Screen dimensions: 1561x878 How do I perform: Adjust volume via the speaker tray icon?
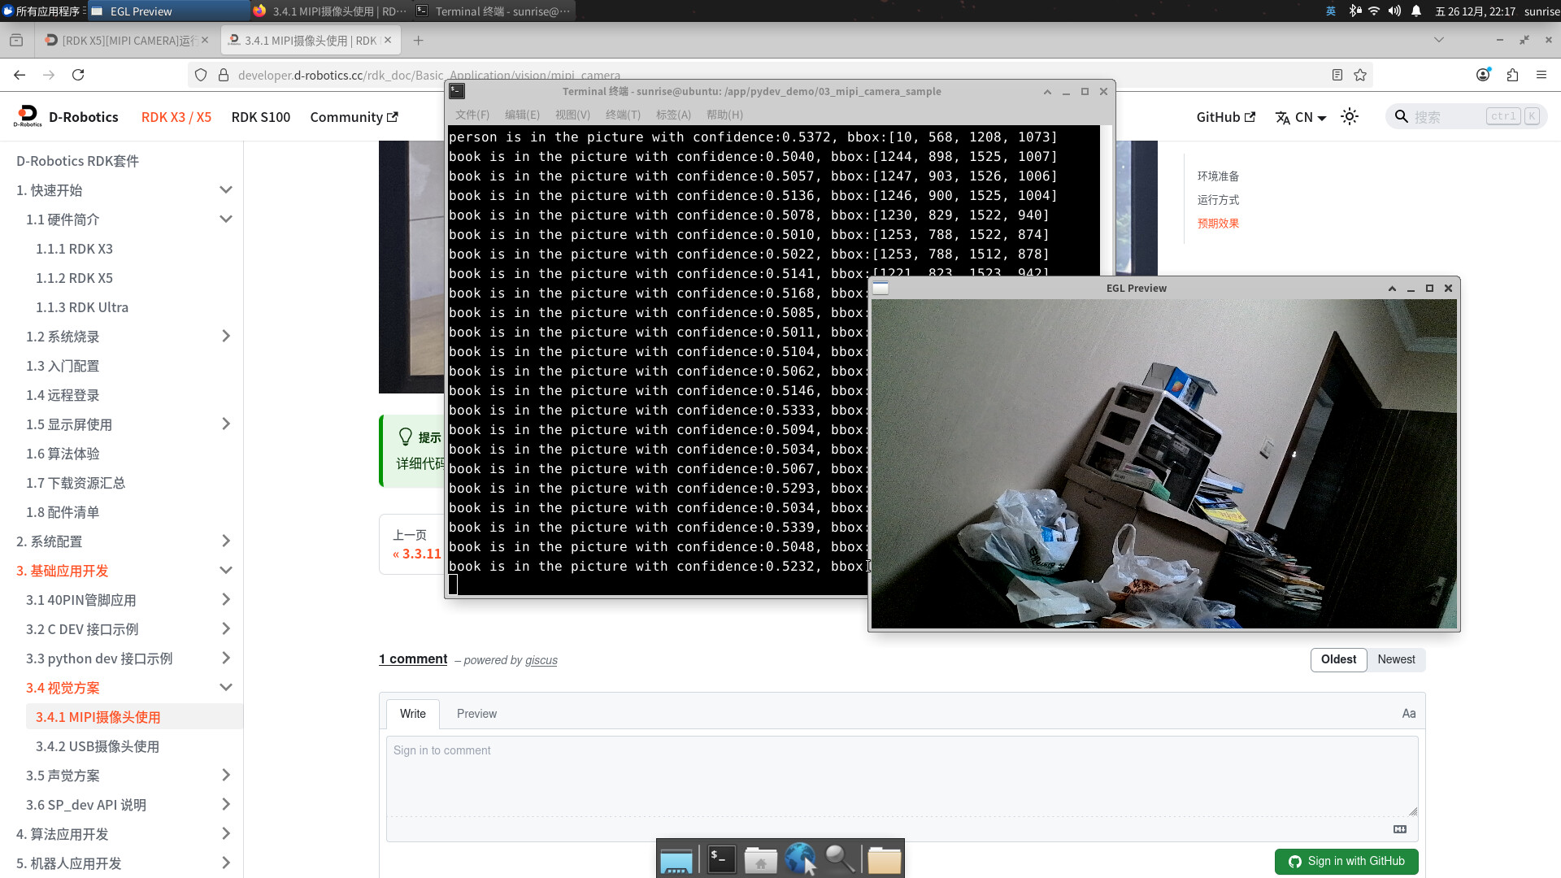coord(1393,11)
